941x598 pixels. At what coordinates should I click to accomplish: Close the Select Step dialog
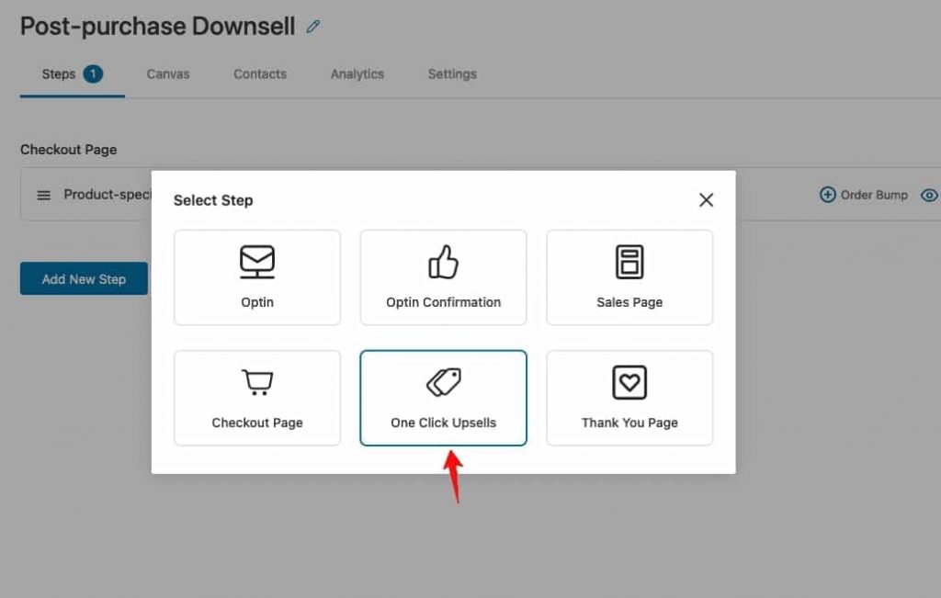706,199
